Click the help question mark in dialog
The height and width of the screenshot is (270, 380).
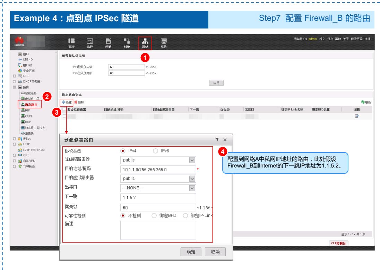coord(217,140)
